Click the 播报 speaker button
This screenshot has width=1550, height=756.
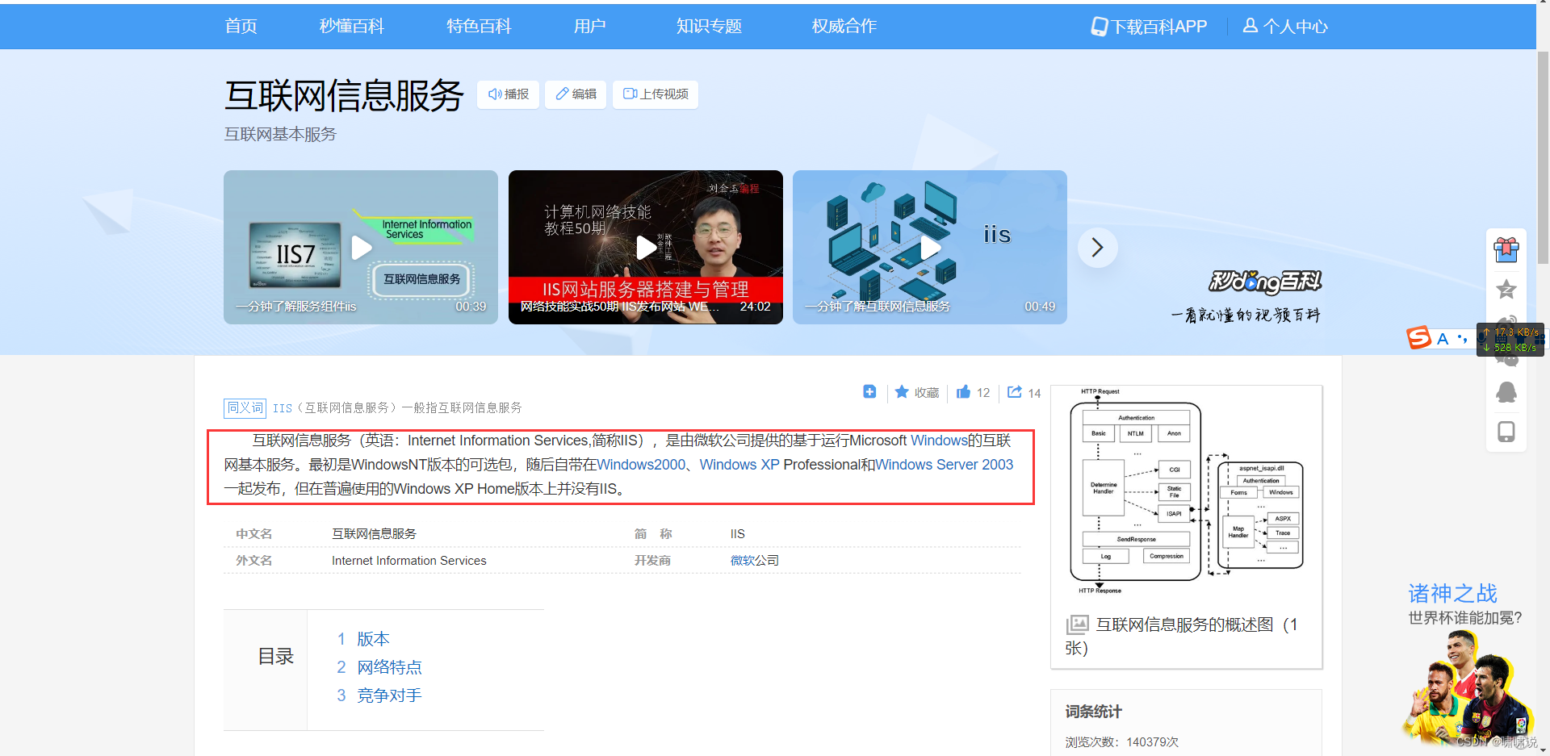tap(508, 94)
